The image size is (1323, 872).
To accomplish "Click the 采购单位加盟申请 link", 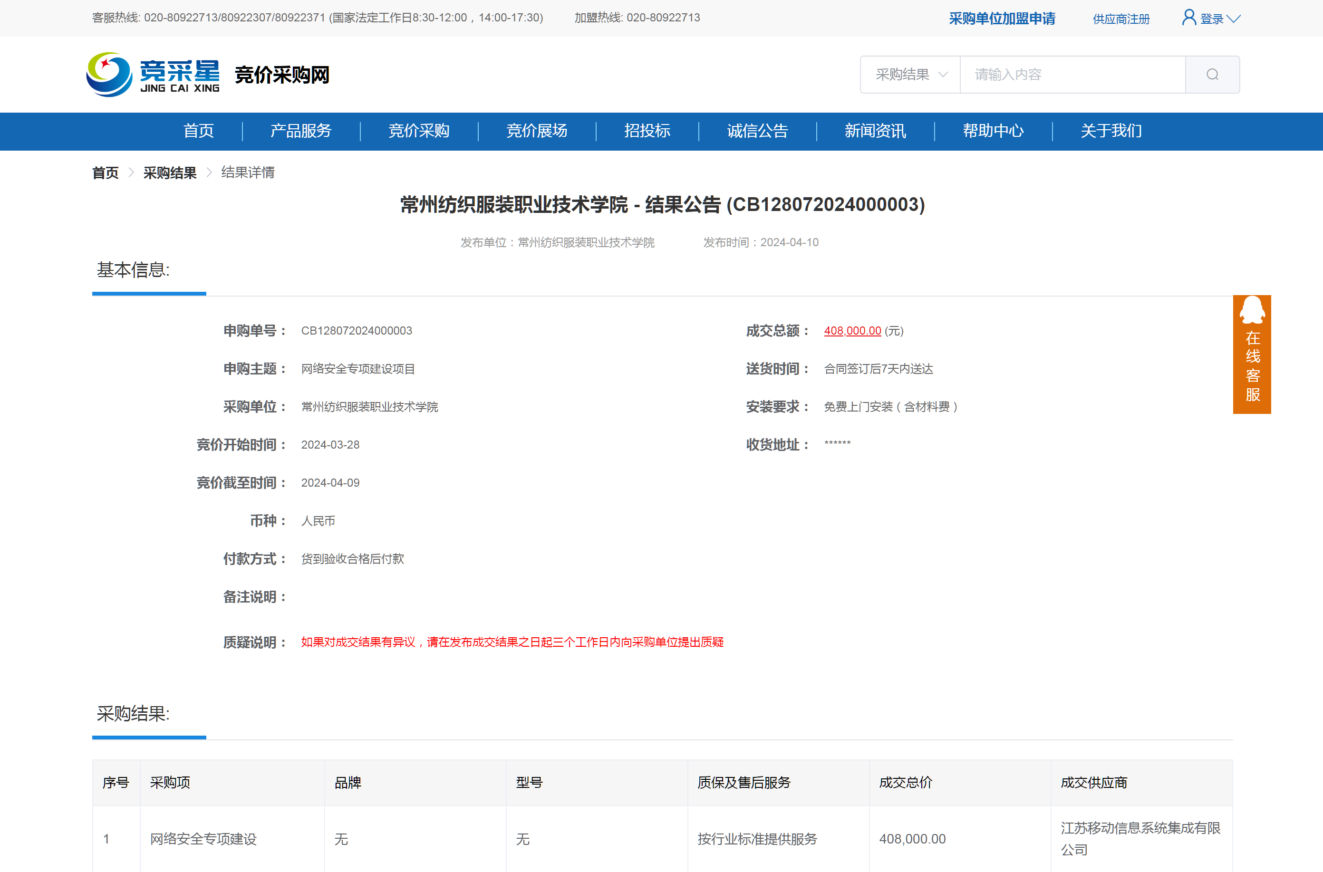I will (1002, 19).
